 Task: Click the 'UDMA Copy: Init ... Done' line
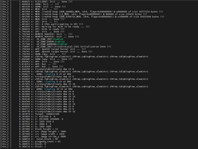coord(36,59)
